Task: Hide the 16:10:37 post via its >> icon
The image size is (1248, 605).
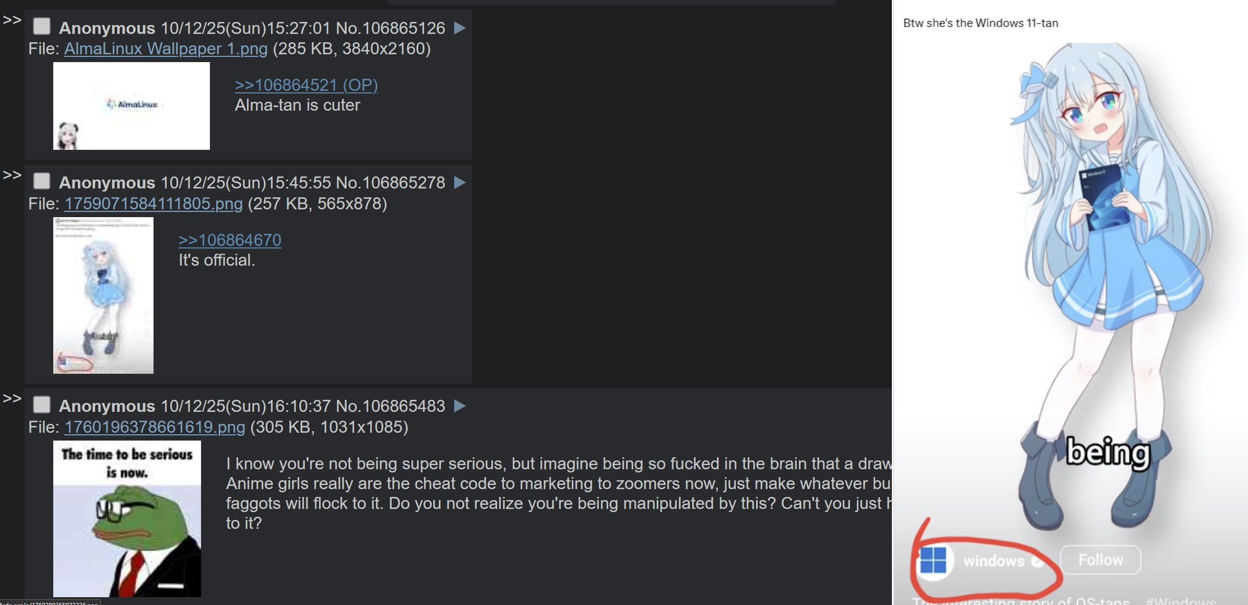Action: [12, 399]
